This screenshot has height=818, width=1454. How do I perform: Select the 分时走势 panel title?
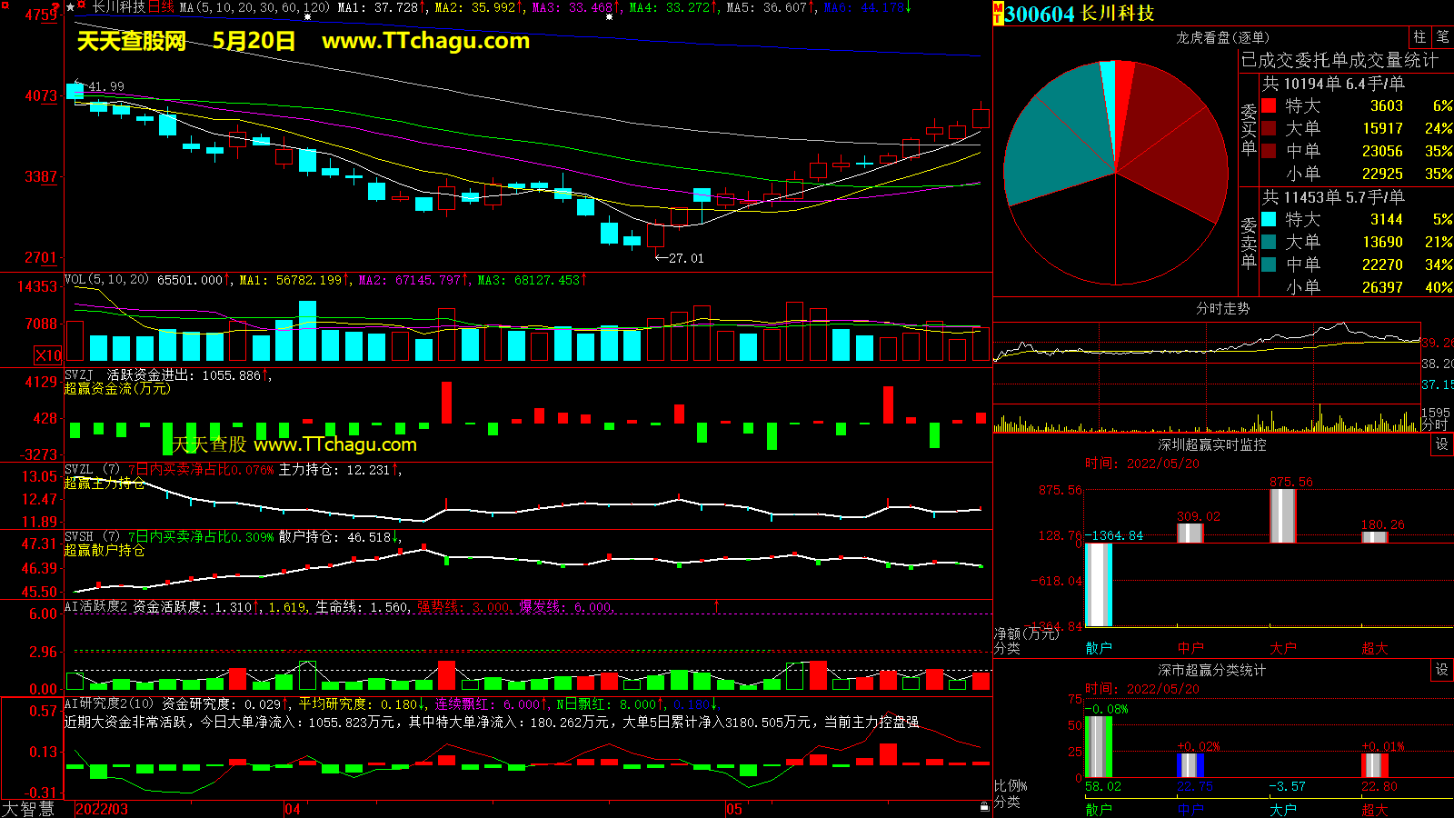click(x=1222, y=308)
